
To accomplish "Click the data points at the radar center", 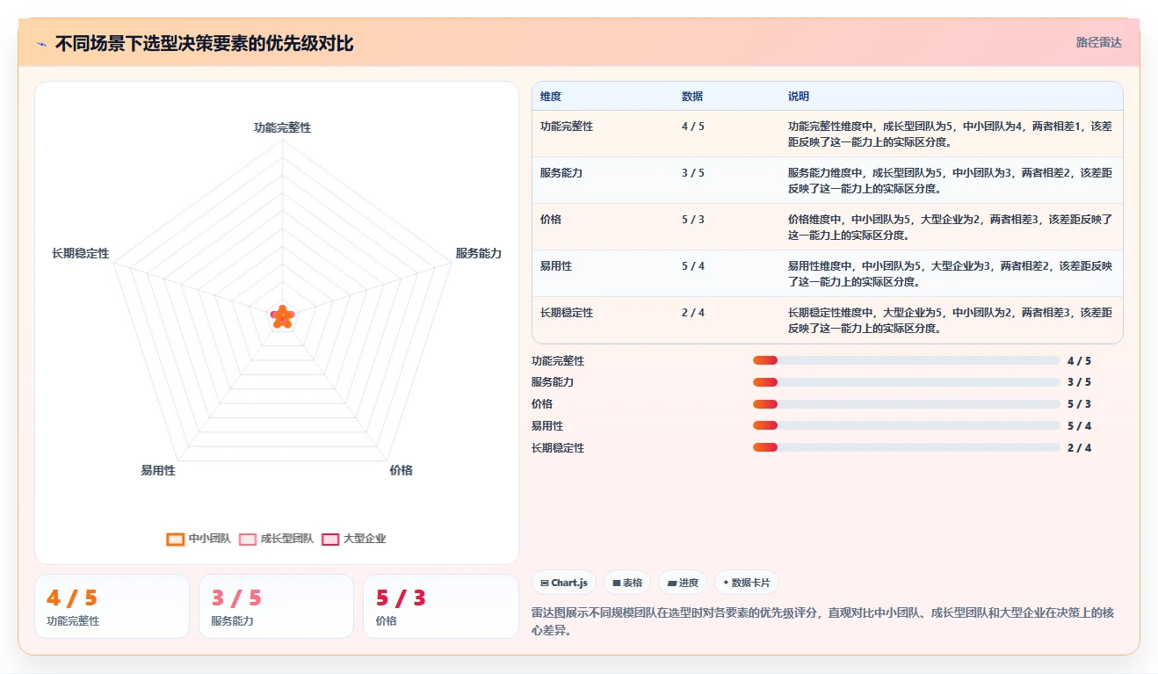I will [282, 317].
